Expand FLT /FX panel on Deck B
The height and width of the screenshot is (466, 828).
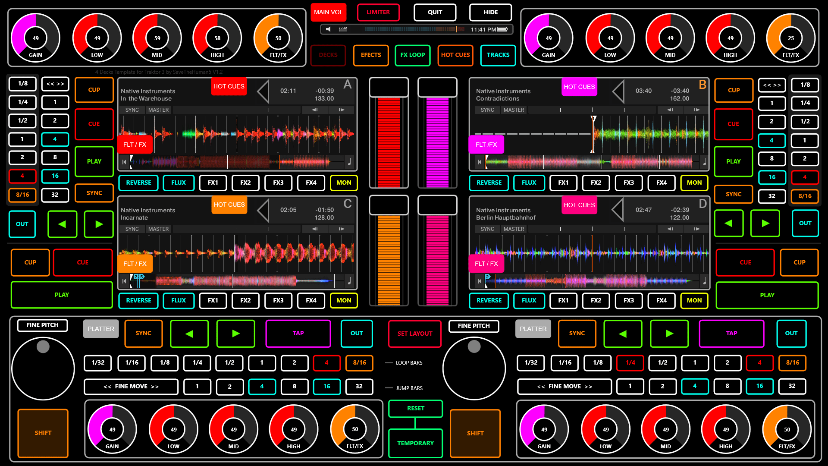point(486,145)
